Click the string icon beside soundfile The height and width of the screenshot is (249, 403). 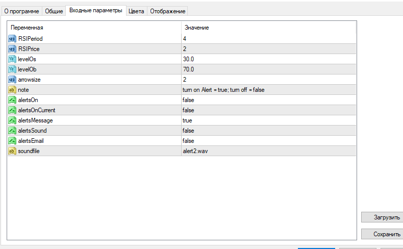point(12,151)
